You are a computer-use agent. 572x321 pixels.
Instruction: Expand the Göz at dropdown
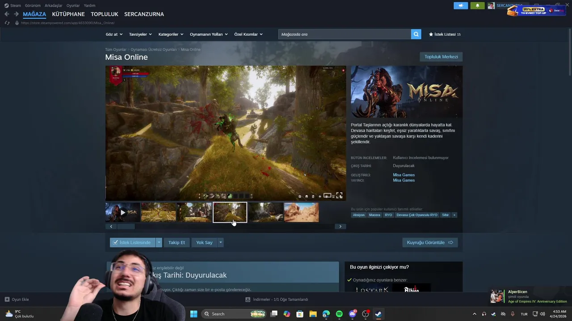[x=114, y=34]
